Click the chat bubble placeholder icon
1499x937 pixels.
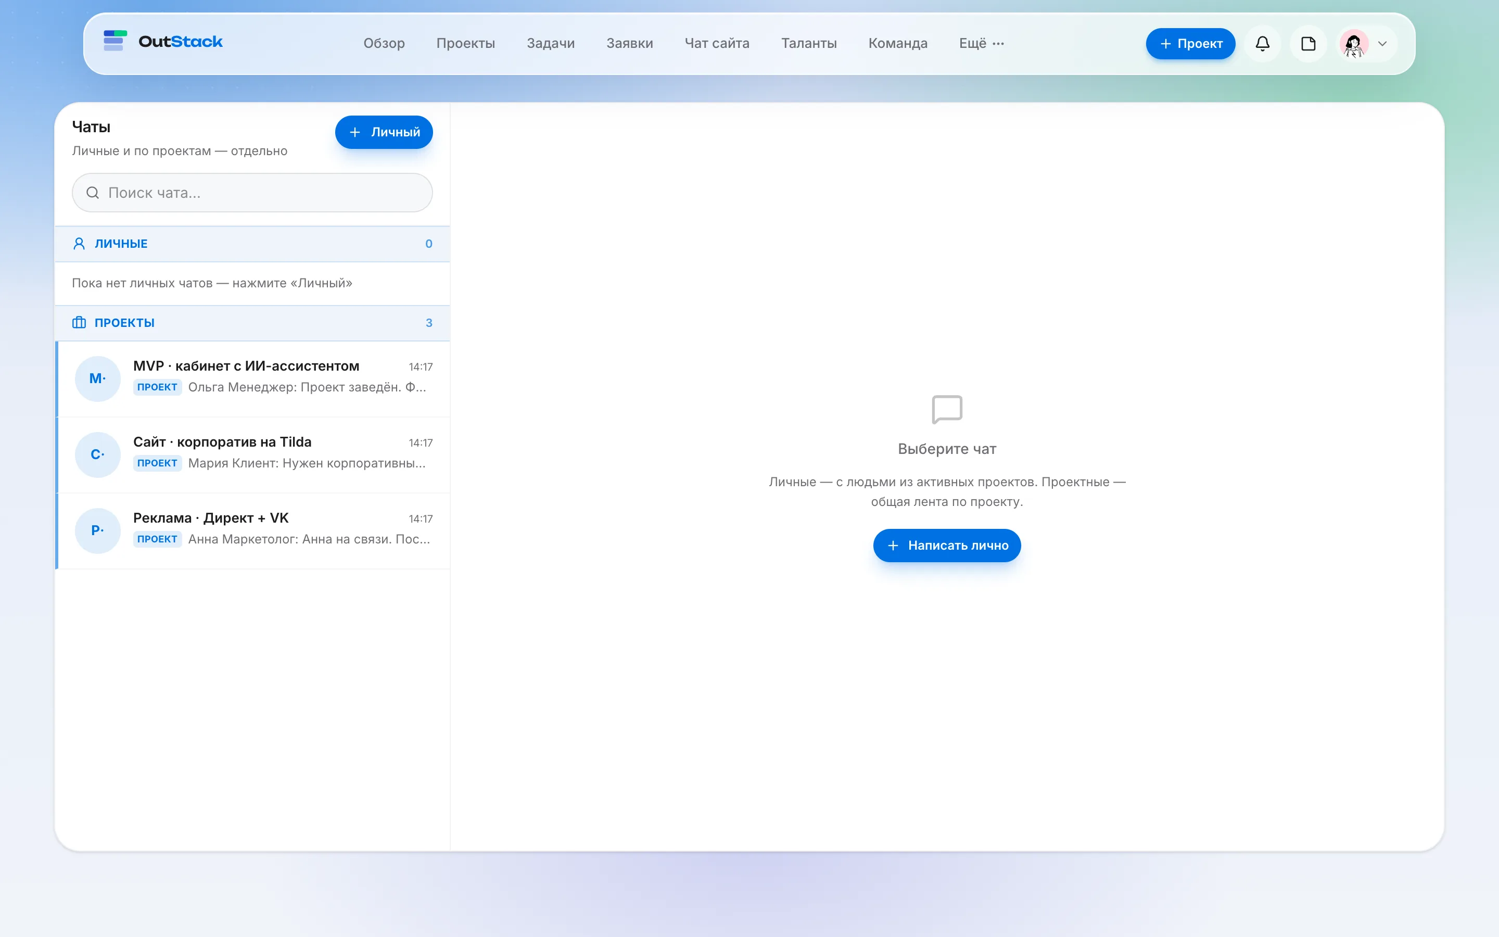coord(946,410)
